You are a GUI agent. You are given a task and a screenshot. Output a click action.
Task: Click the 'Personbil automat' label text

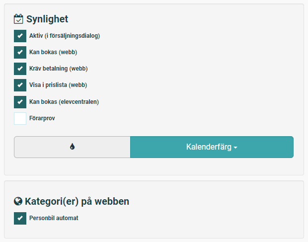[x=54, y=218]
